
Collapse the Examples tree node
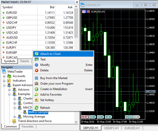point(9,94)
